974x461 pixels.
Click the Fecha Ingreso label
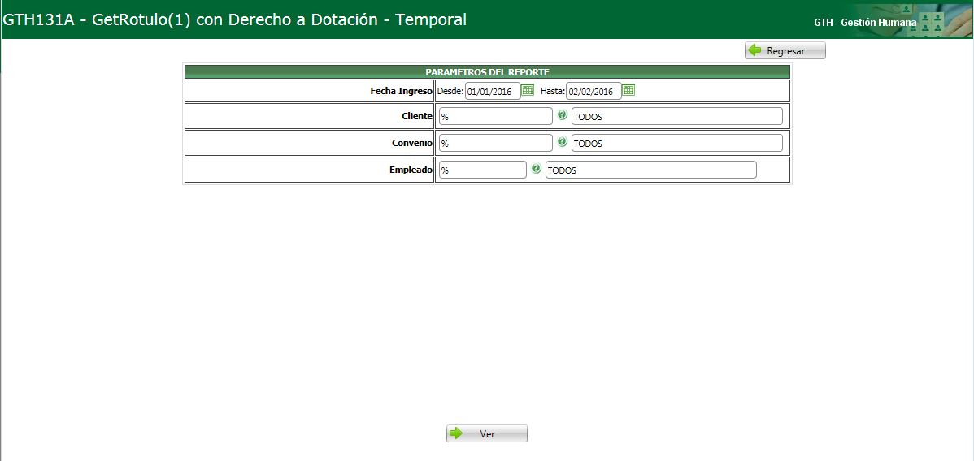click(402, 91)
